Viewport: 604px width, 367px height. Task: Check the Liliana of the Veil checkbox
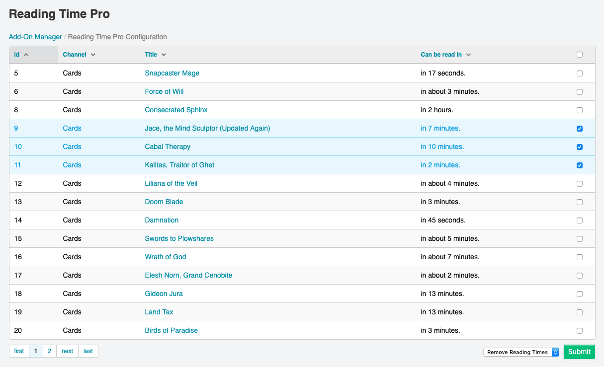580,184
